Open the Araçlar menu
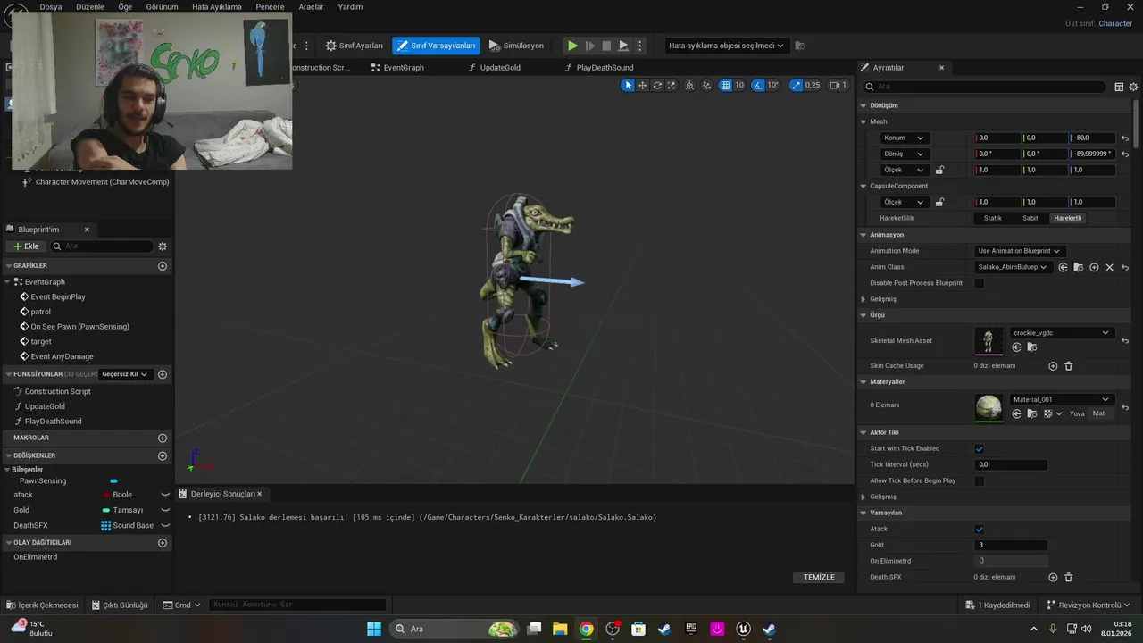The image size is (1143, 643). point(311,6)
